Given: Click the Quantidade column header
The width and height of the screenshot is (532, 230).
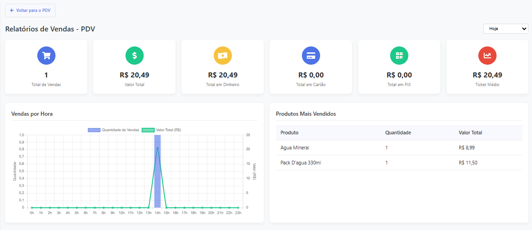Looking at the screenshot, I should point(398,133).
